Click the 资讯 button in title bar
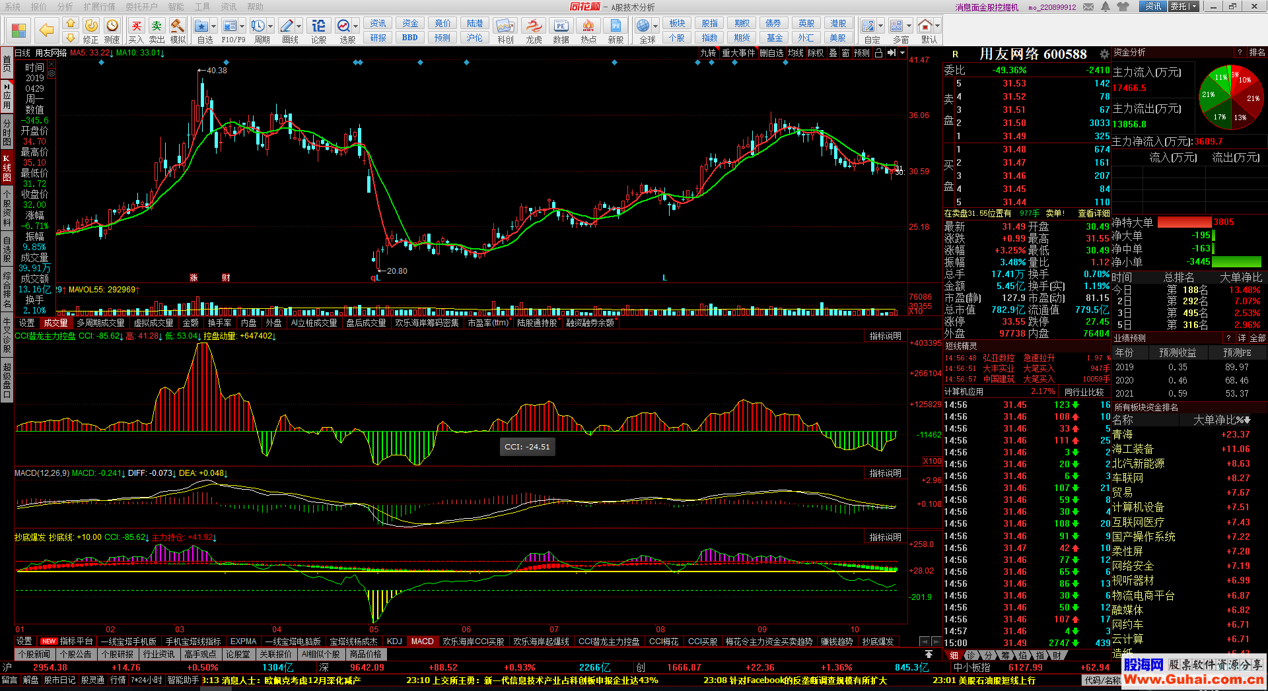Screen dimensions: 1268x691 (x=1153, y=7)
